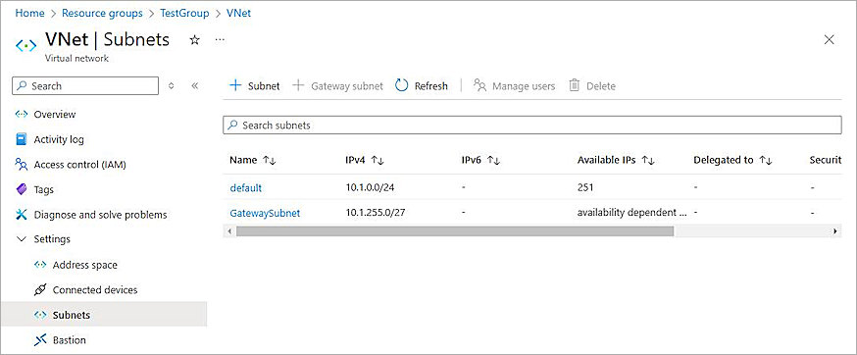The height and width of the screenshot is (355, 857).
Task: Go to TestGroup breadcrumb
Action: [x=184, y=13]
